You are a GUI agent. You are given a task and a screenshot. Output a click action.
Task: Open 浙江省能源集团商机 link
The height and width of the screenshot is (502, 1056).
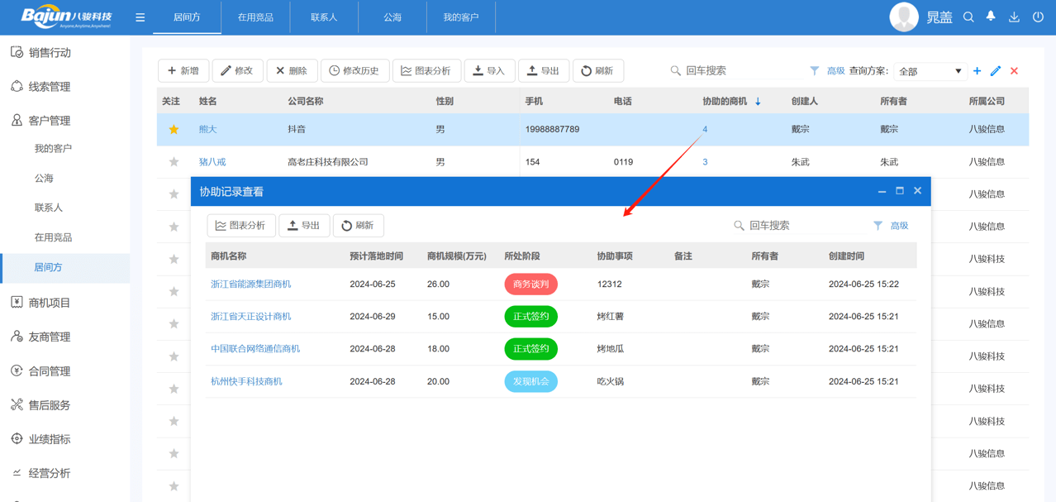pyautogui.click(x=251, y=284)
